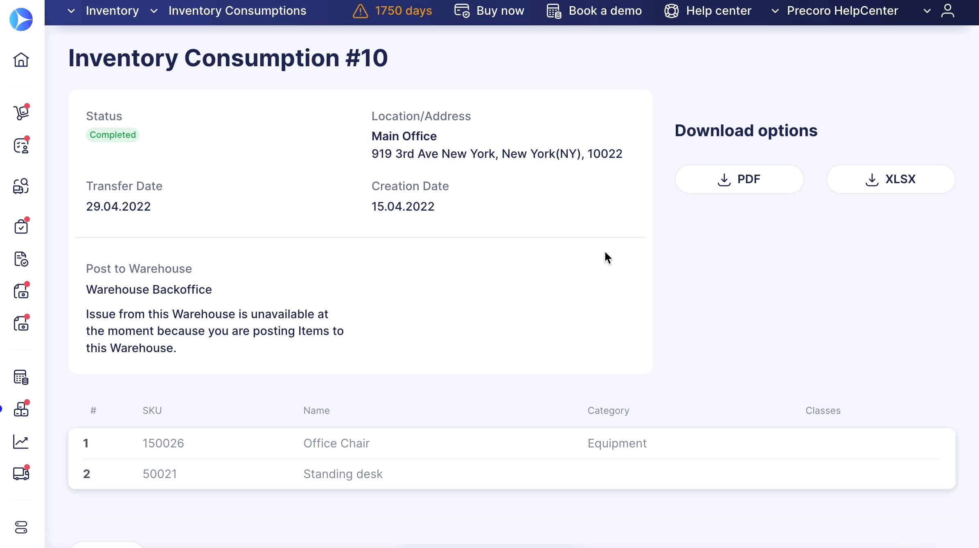Expand the Inventory breadcrumb dropdown
This screenshot has width=979, height=548.
104,11
